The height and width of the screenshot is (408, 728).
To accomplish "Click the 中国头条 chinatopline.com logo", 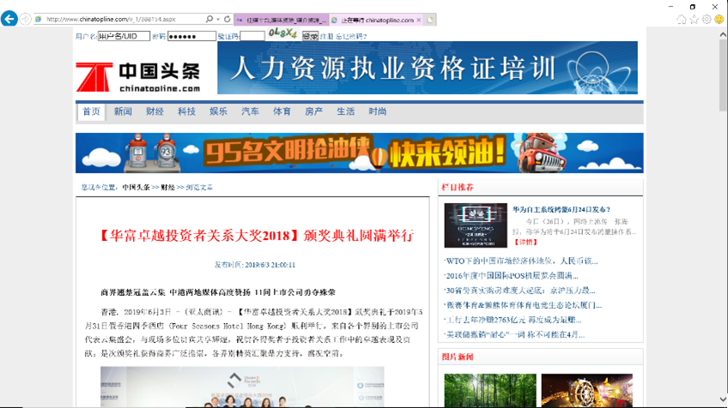I will [138, 77].
